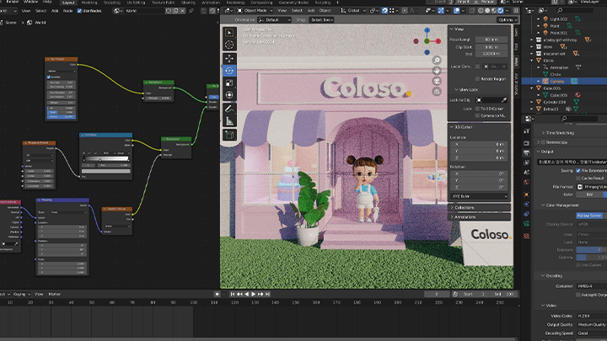Toggle the Local Camera checkbox
Image resolution: width=607 pixels, height=341 pixels.
point(477,67)
